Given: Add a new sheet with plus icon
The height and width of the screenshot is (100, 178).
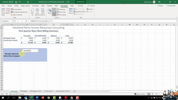Looking at the screenshot, I should [75, 91].
